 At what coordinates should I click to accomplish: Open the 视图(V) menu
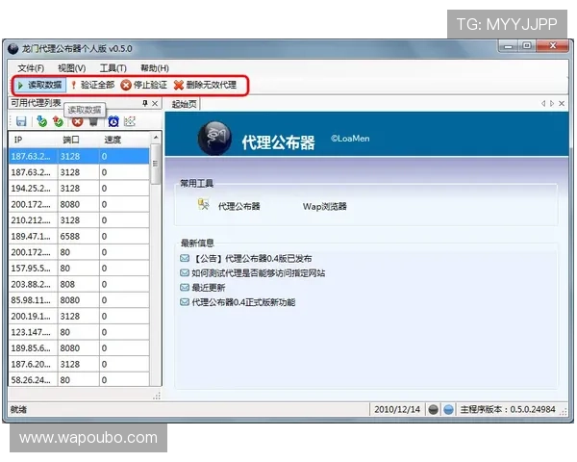click(x=72, y=68)
